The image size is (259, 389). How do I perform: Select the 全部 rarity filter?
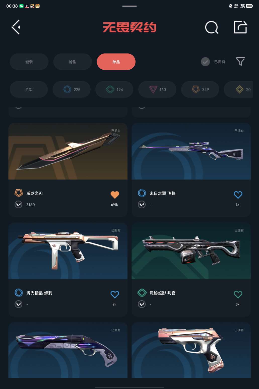29,89
